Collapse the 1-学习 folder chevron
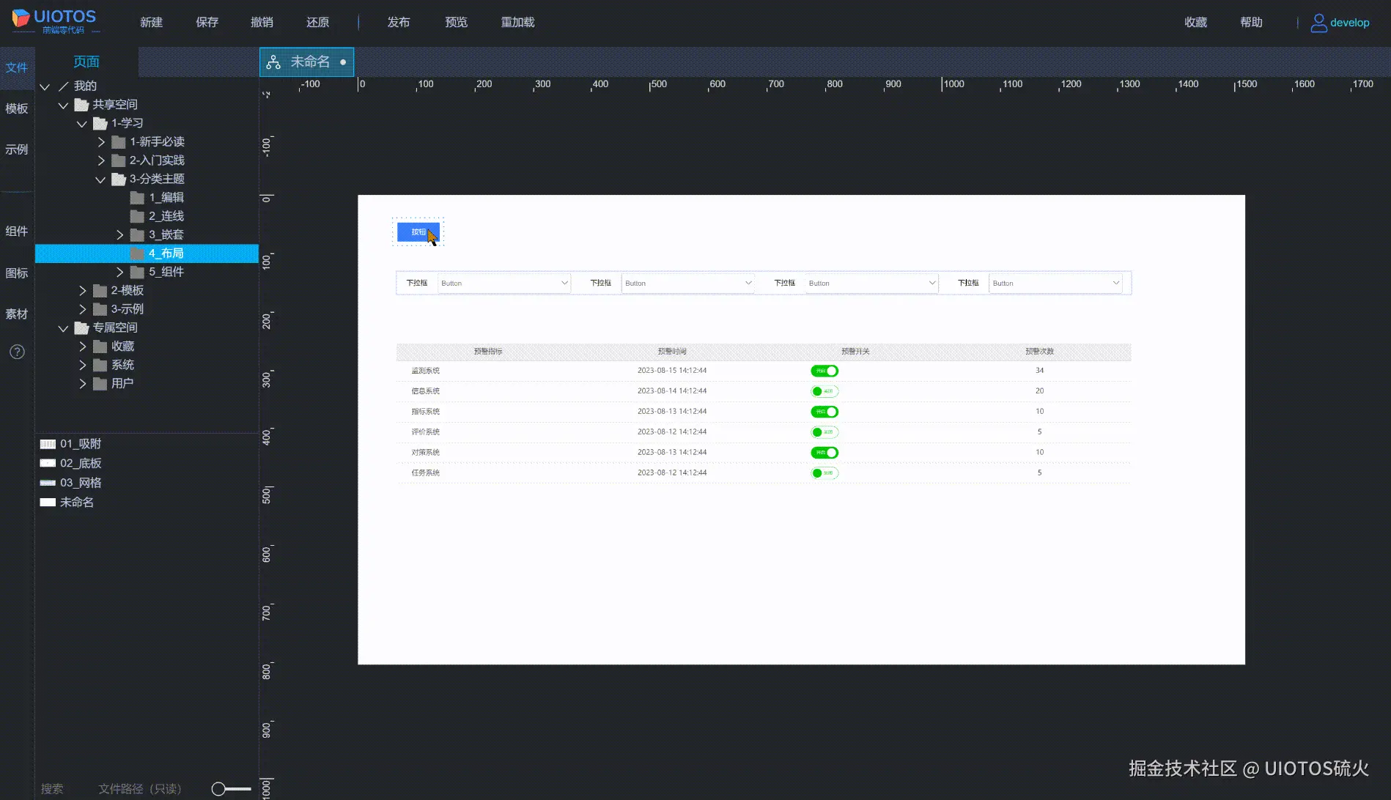The width and height of the screenshot is (1391, 800). (82, 125)
